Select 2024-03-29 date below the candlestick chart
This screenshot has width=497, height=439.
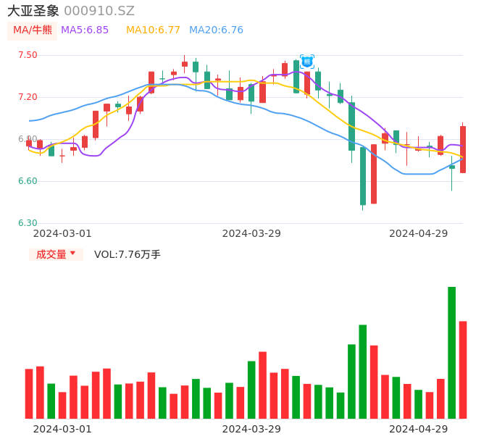tap(251, 233)
